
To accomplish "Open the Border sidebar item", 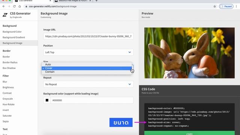I will [x=6, y=57].
